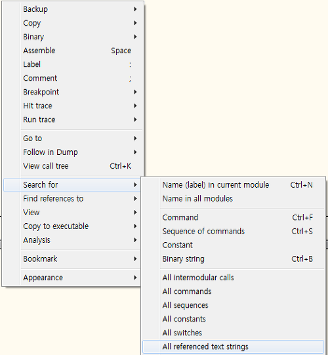Open Find references to submenu
This screenshot has width=328, height=355.
coord(72,199)
